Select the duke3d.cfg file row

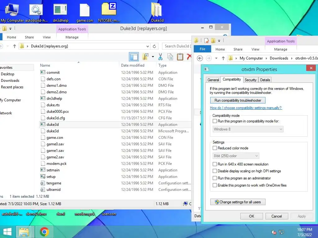(x=115, y=118)
